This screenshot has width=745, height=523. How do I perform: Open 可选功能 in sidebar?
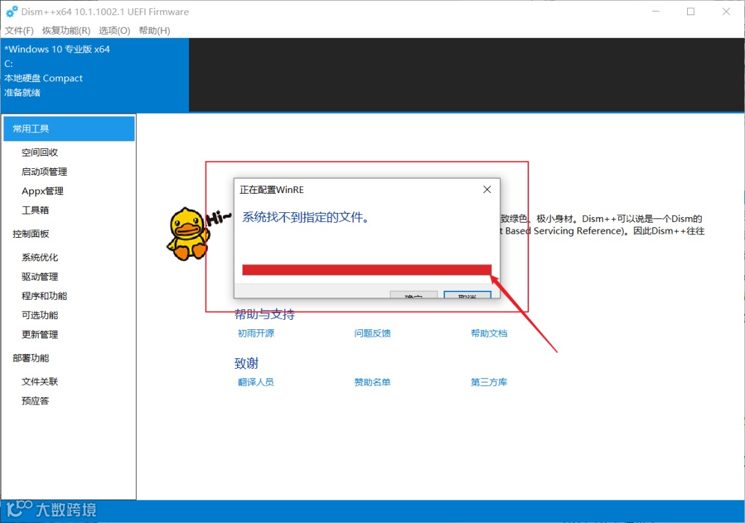[x=39, y=315]
